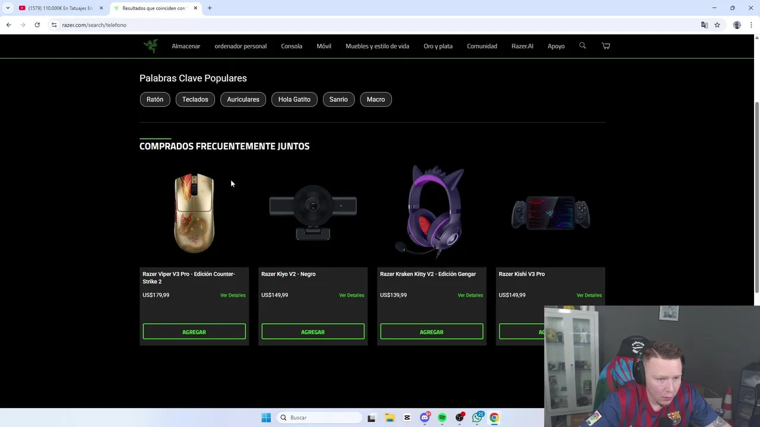Click the Razer logo in the navbar
This screenshot has height=427, width=760.
[x=151, y=46]
